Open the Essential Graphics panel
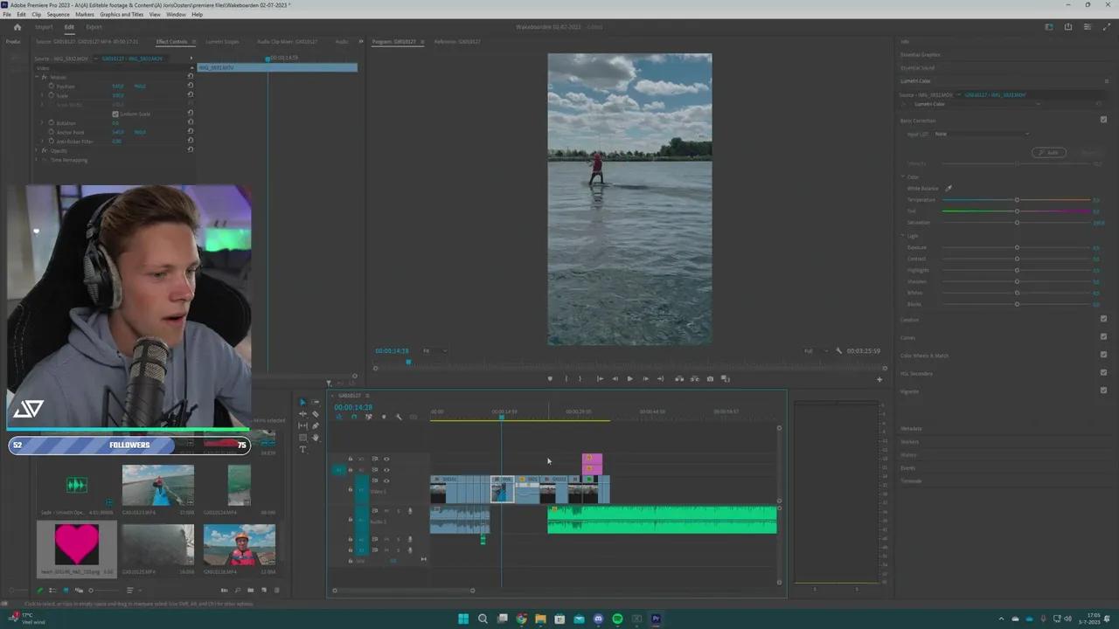Screen dimensions: 1119x629 click(x=921, y=54)
